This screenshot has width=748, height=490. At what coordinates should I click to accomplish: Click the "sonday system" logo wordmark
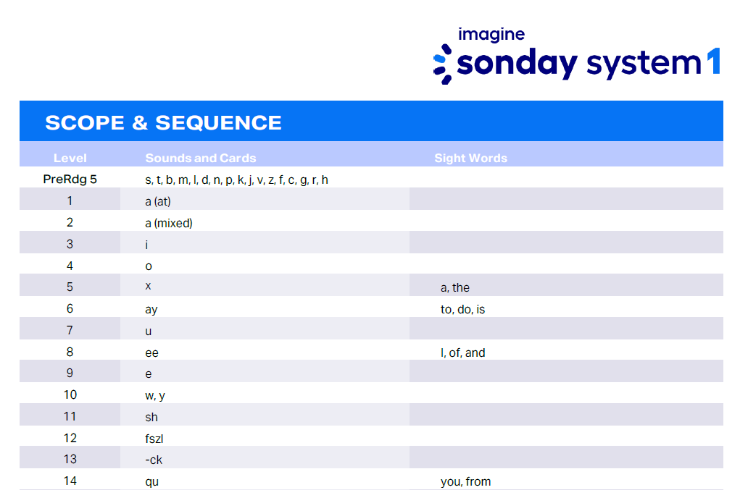click(576, 64)
